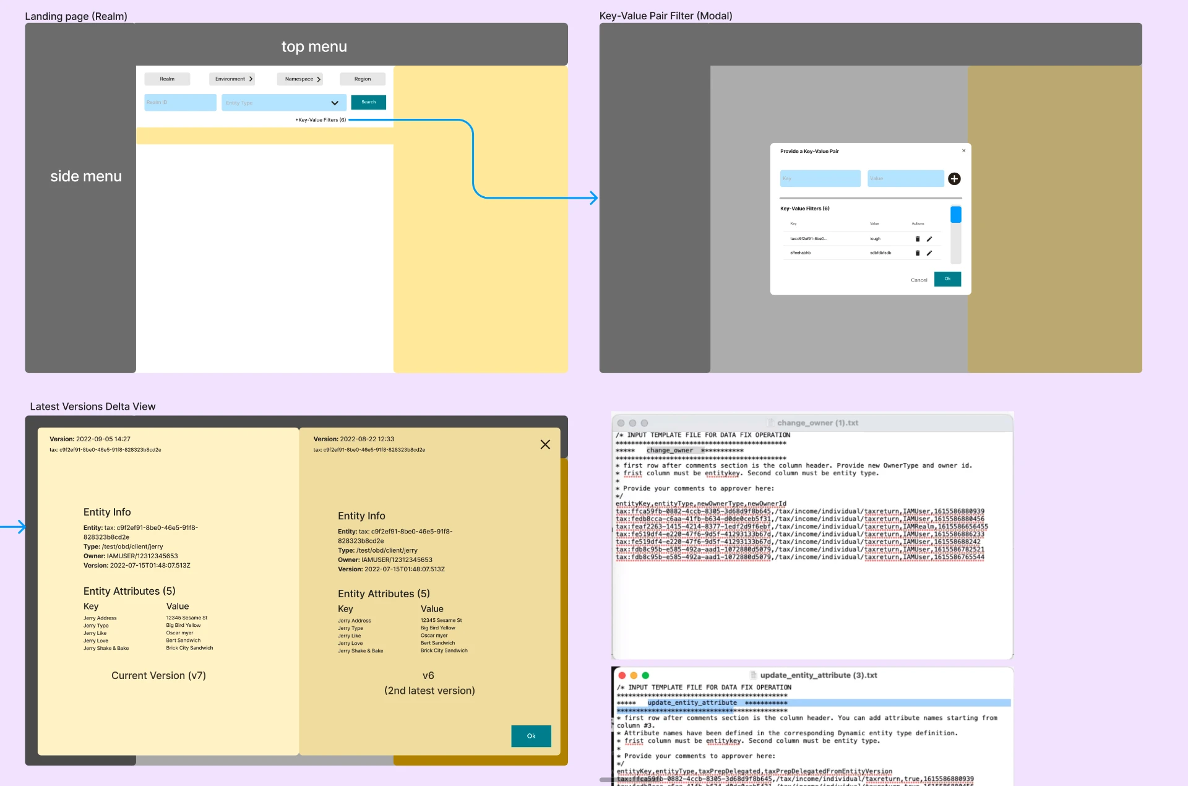Click the top menu bar on Landing page
This screenshot has width=1188, height=786.
pyautogui.click(x=314, y=45)
